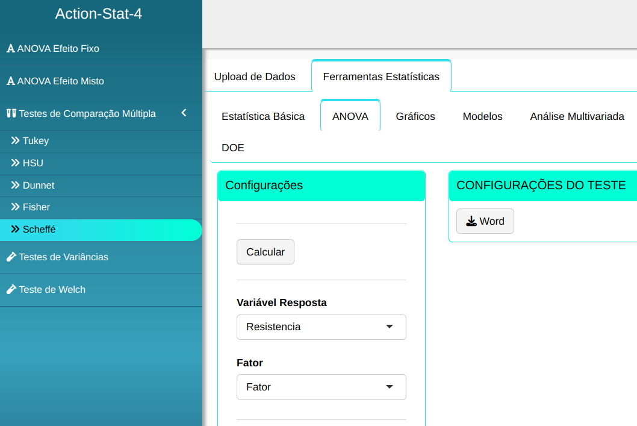Click the download icon on Word button
Screen dimensions: 637x426
point(471,221)
